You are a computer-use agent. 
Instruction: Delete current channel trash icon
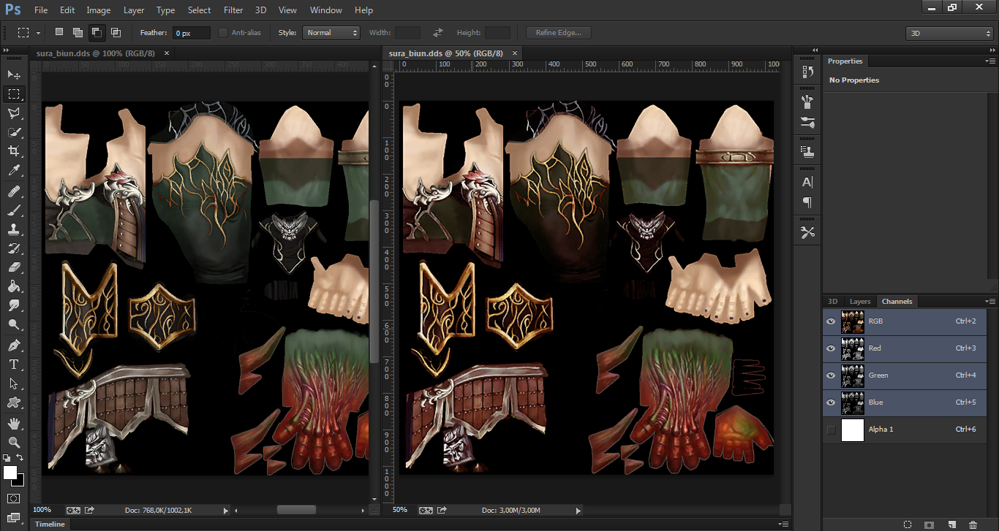coord(973,524)
